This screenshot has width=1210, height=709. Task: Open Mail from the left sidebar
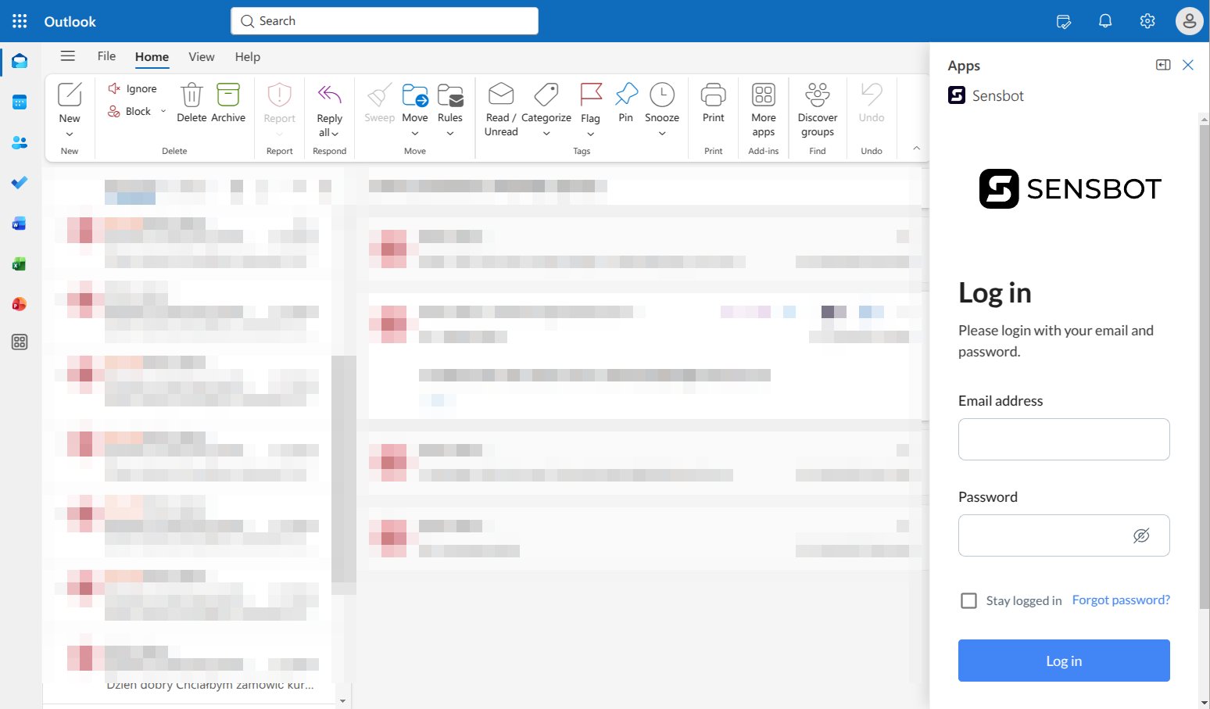pos(20,61)
